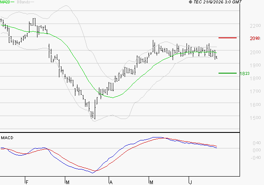Click the A month label on time axis
Screen dimensions: 264x185
(111, 182)
